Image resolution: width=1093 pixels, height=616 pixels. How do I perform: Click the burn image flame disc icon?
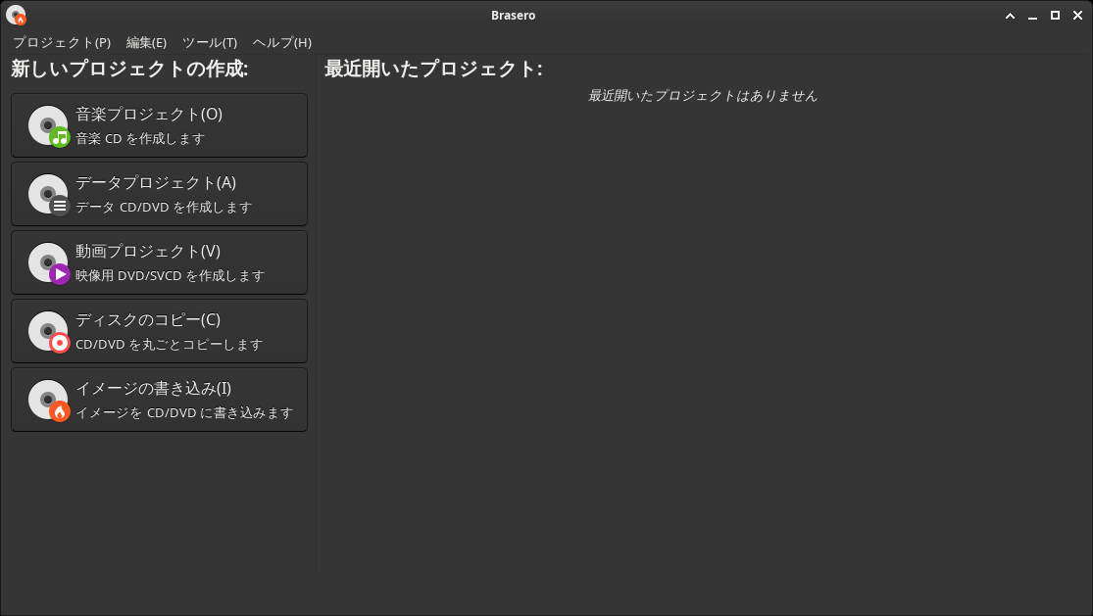(x=49, y=401)
